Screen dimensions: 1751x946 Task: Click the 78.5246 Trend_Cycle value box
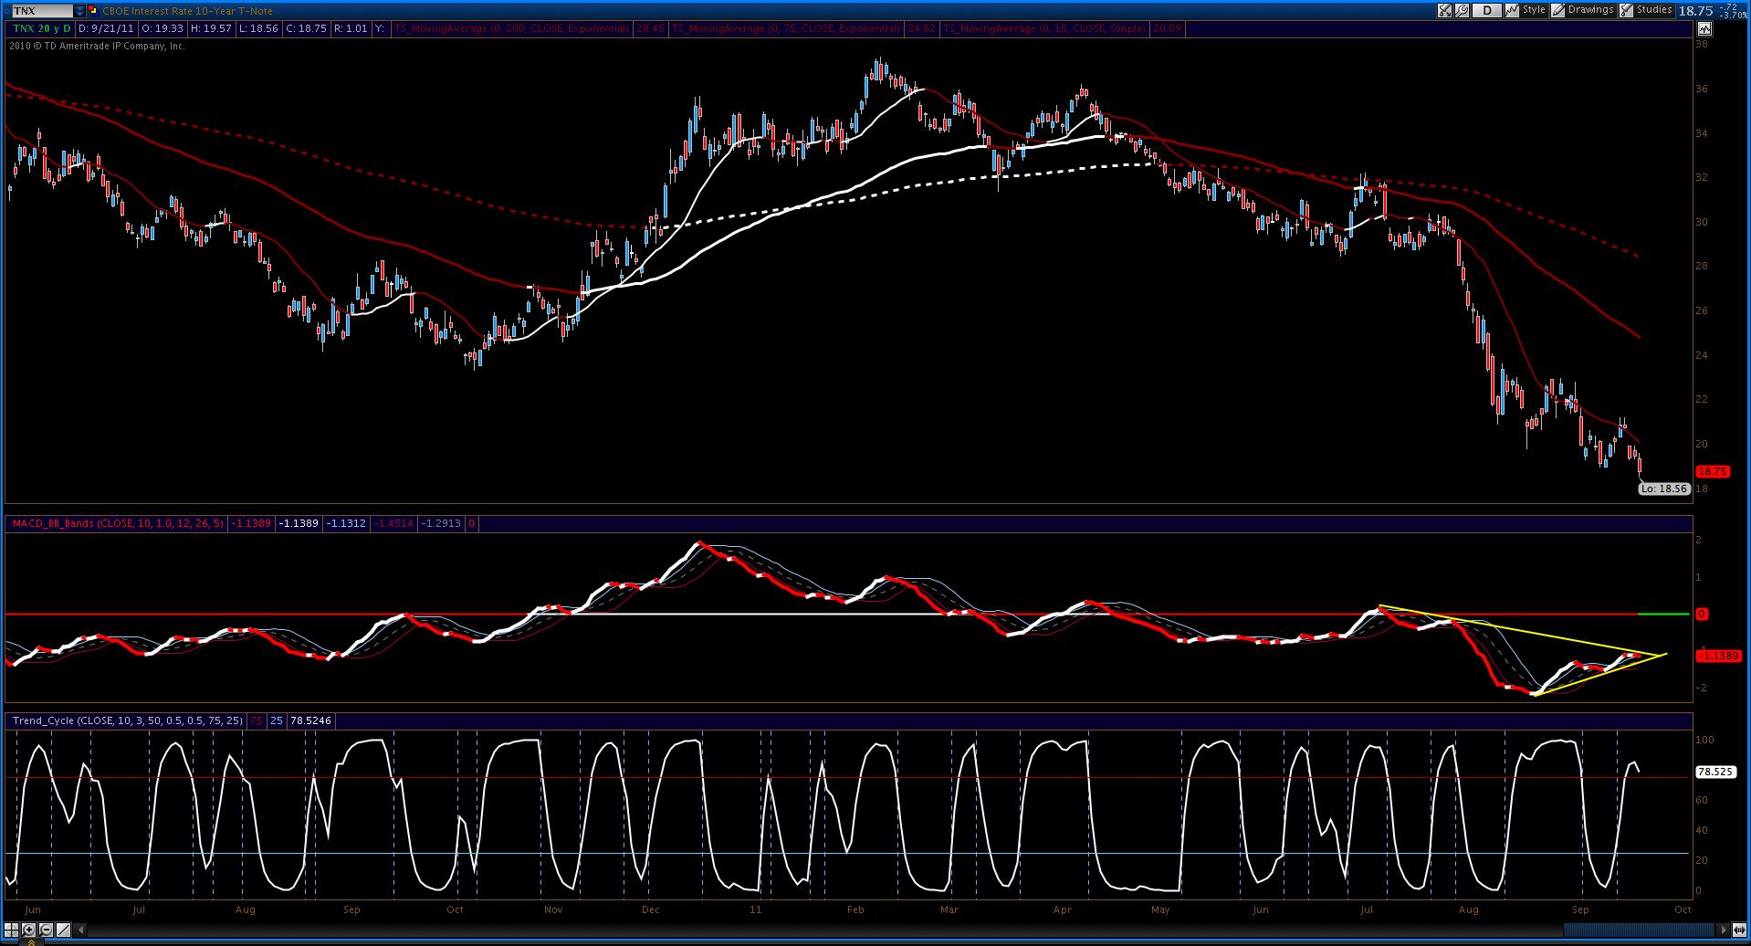click(x=310, y=720)
